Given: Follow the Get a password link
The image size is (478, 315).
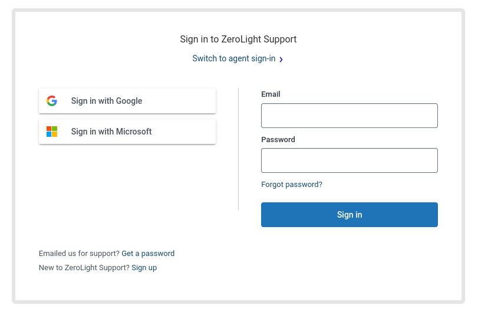Looking at the screenshot, I should [148, 253].
